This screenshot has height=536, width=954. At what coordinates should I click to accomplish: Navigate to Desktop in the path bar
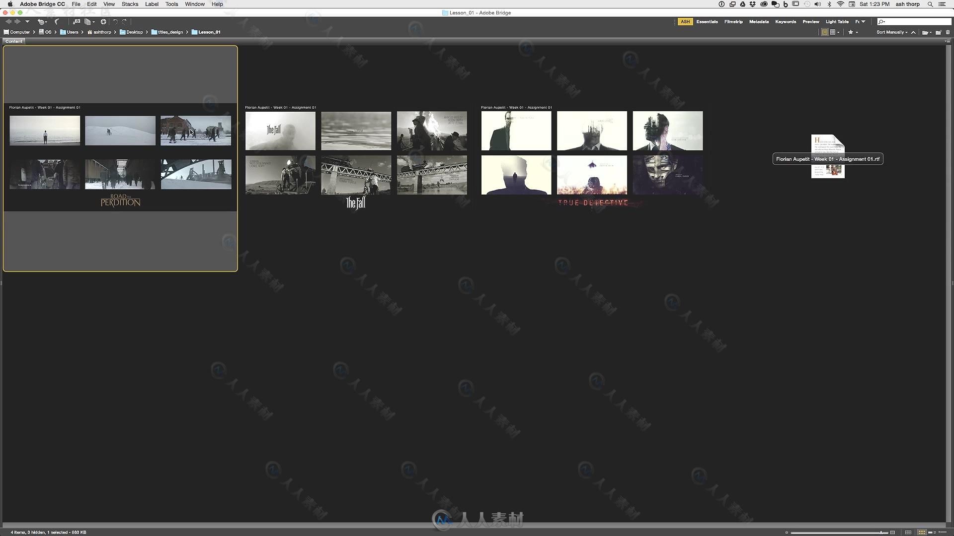131,32
